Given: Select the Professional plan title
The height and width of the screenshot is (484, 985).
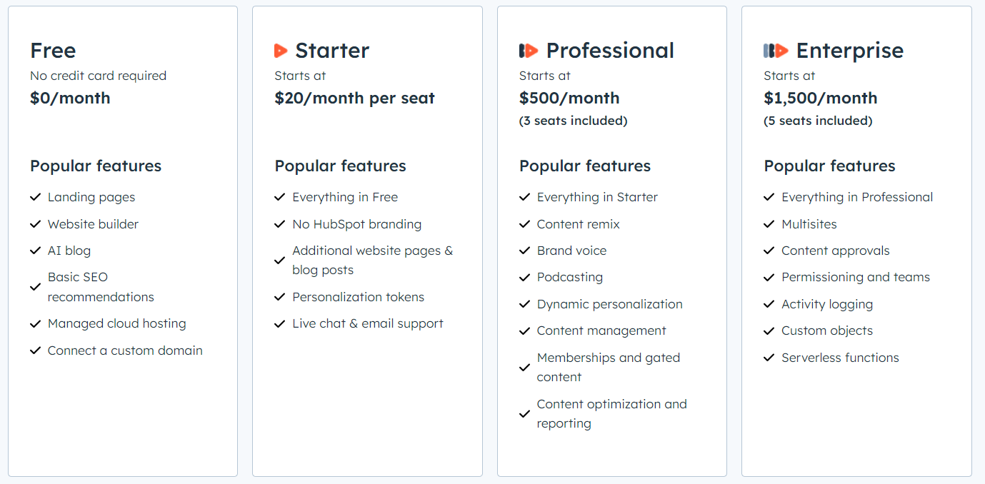Looking at the screenshot, I should pyautogui.click(x=610, y=51).
